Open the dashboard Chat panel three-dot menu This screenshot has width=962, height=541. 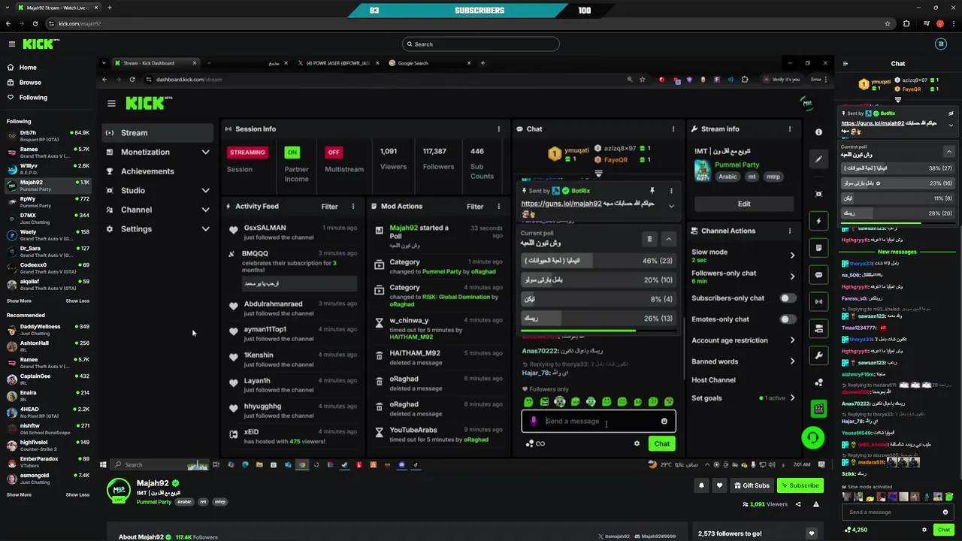coord(673,129)
